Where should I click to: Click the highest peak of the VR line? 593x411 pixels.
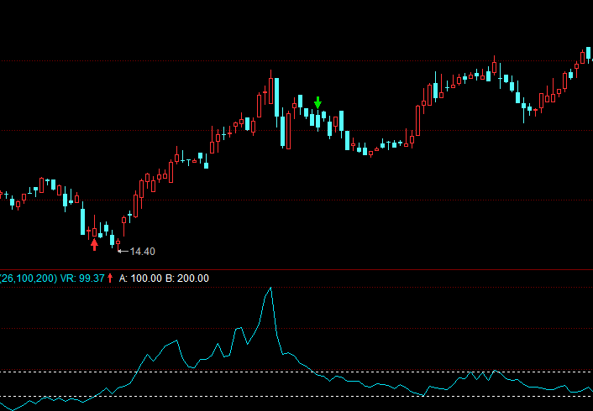click(x=270, y=289)
